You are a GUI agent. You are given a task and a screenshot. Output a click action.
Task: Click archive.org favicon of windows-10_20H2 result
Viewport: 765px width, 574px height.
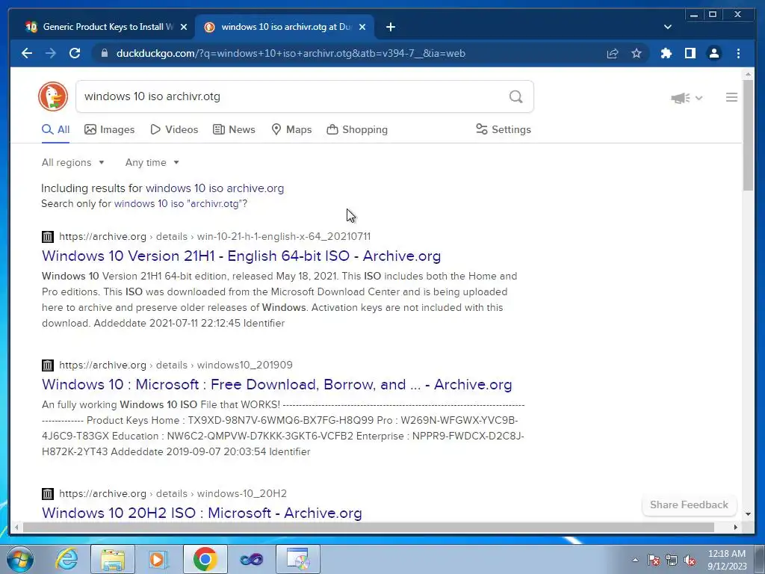47,493
